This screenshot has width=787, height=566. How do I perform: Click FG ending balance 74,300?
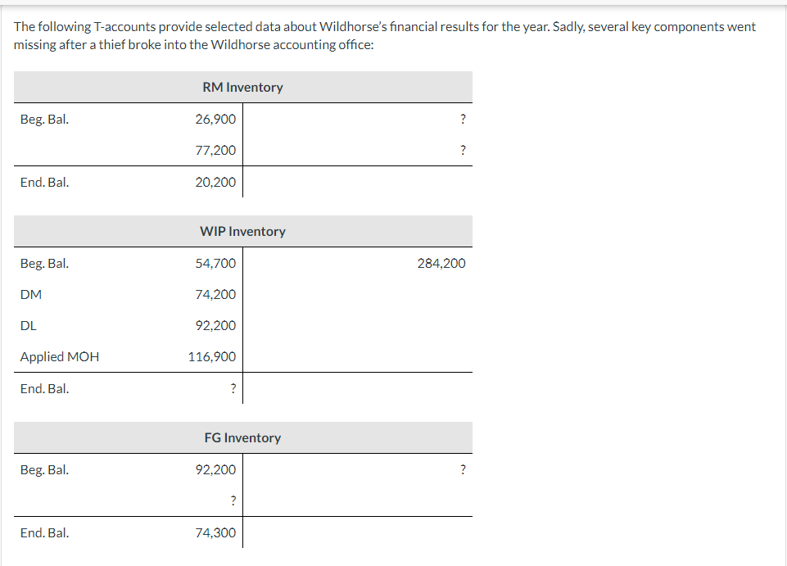coord(215,533)
